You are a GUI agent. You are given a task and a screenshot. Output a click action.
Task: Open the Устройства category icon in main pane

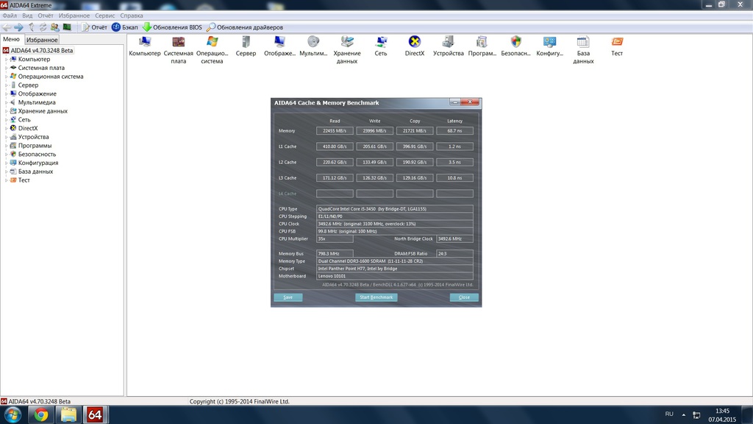[x=448, y=46]
